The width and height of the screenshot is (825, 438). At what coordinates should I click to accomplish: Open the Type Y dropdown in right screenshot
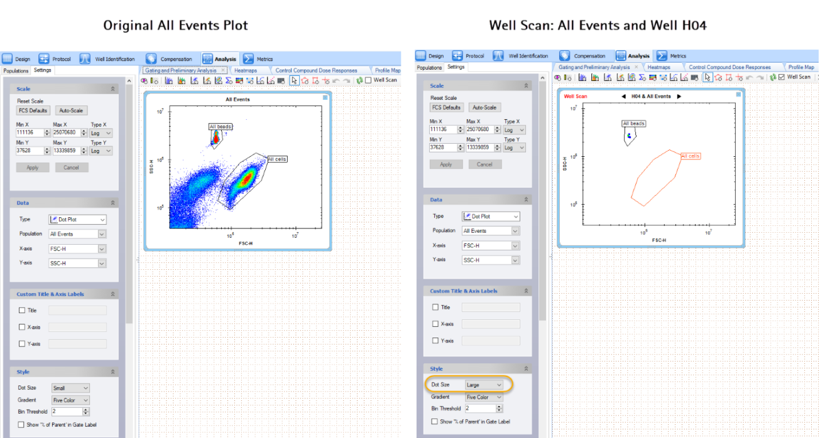(515, 147)
